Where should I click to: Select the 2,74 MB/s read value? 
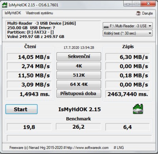(x=29, y=66)
